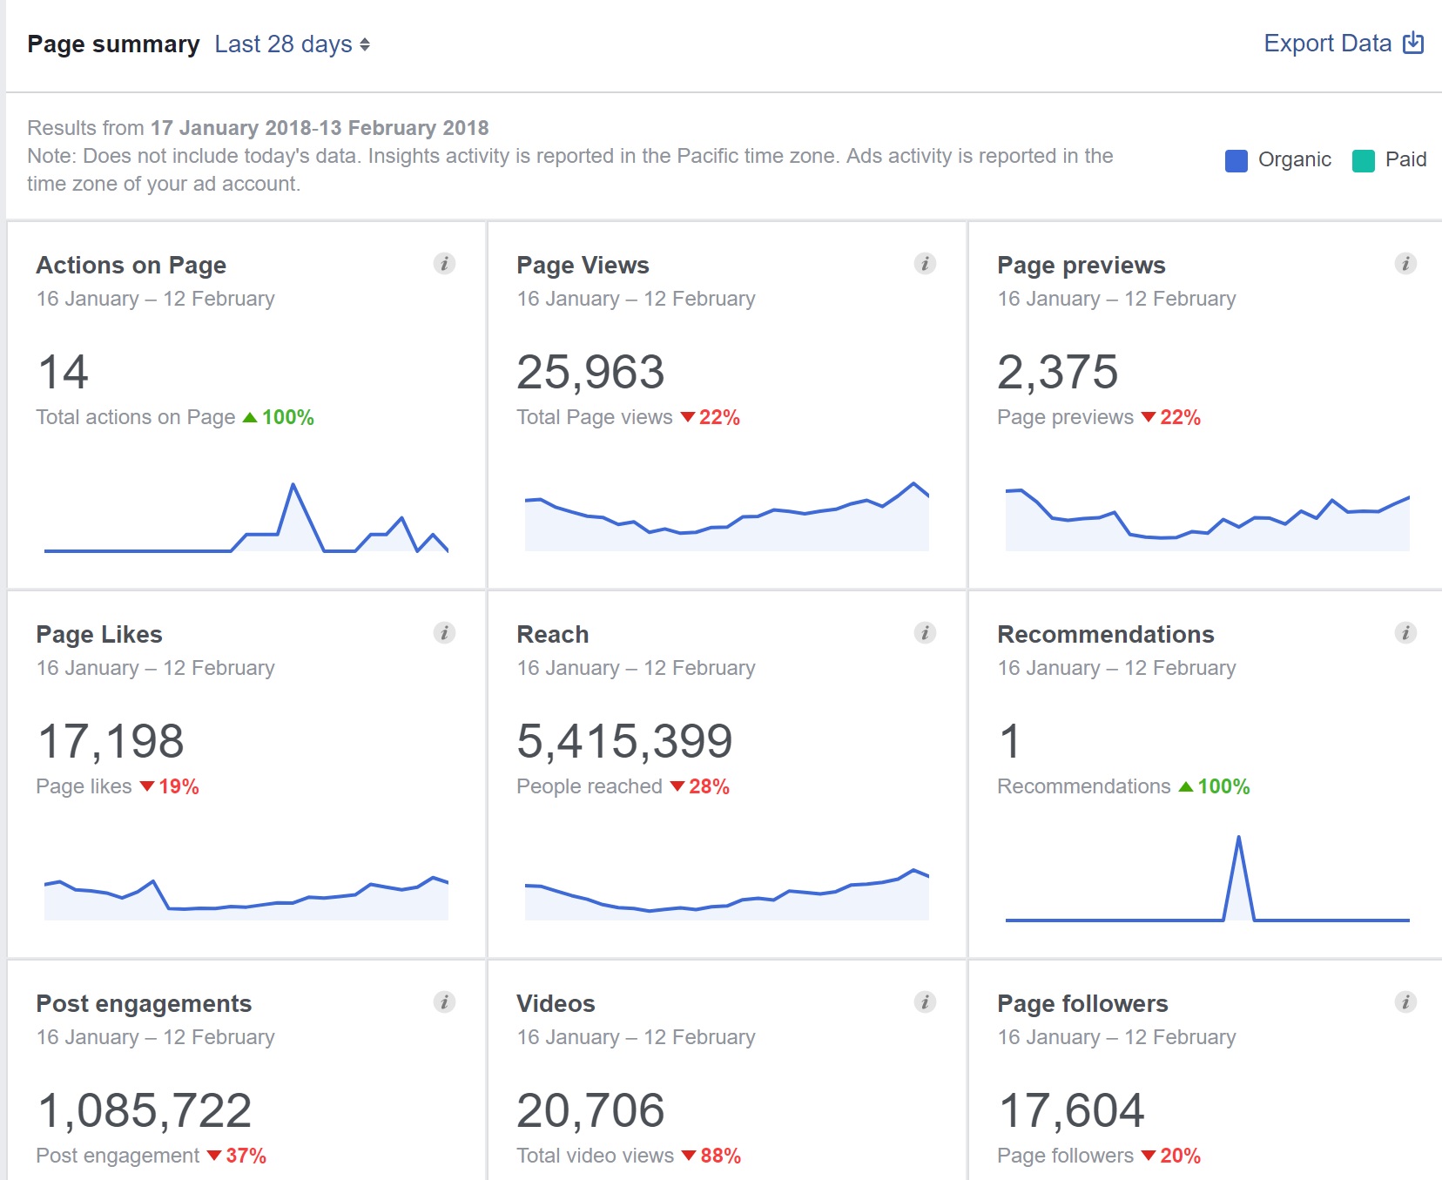Click the green Paid legend swatch
The width and height of the screenshot is (1442, 1180).
[x=1363, y=160]
